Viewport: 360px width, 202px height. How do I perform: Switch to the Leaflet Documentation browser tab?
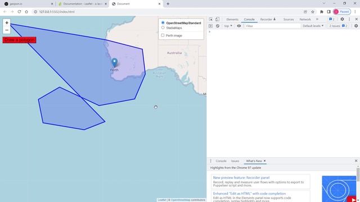click(82, 4)
